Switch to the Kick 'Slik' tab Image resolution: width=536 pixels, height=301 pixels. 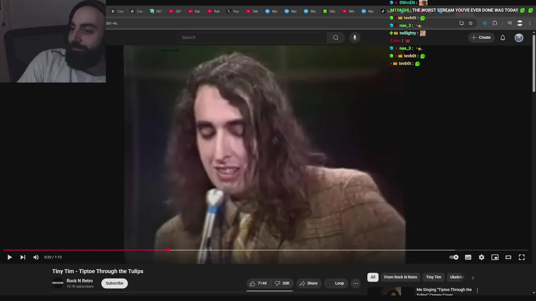(x=329, y=11)
